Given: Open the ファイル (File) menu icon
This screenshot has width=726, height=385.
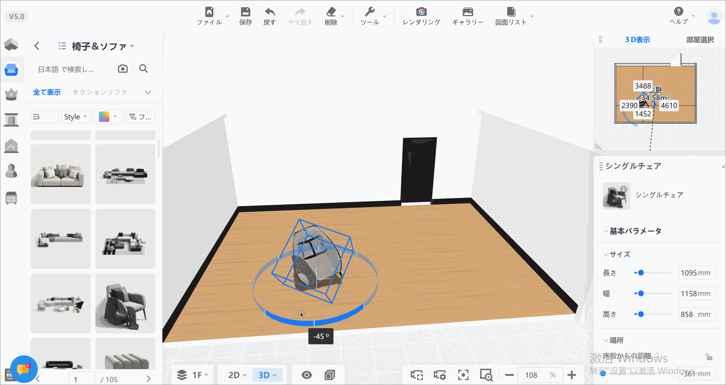Looking at the screenshot, I should [x=209, y=12].
